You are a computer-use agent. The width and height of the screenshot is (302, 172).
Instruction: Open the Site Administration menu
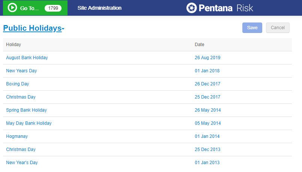coord(99,8)
